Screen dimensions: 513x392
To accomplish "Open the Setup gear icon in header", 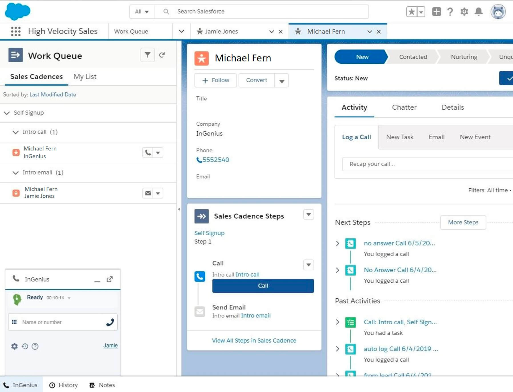I will (464, 12).
